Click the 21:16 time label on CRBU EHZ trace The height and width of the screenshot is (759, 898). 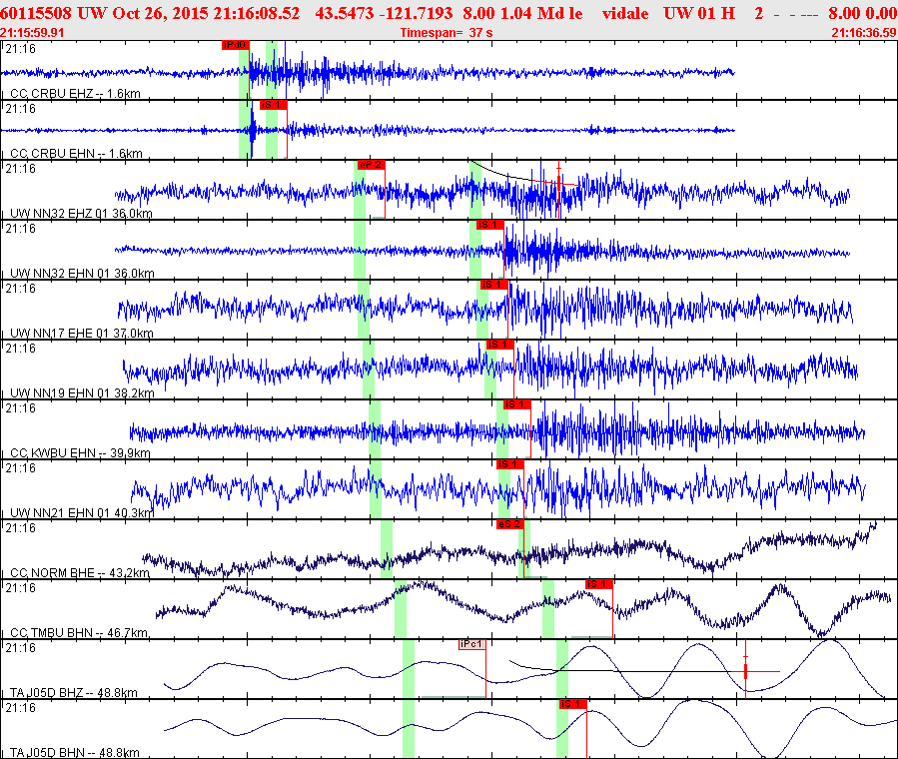pos(20,49)
